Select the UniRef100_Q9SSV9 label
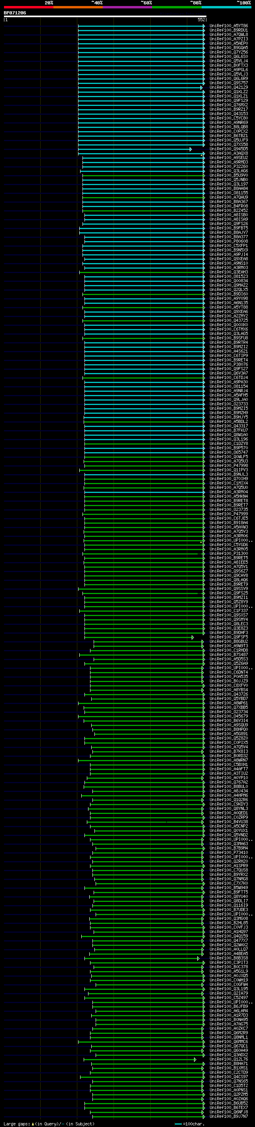The image size is (255, 1127). click(x=229, y=589)
